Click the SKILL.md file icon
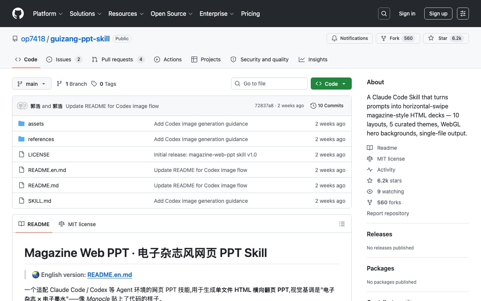Image resolution: width=481 pixels, height=301 pixels. (21, 201)
